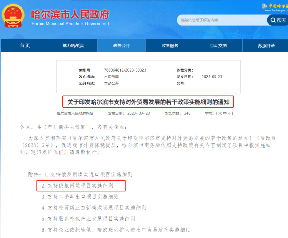Switch to the 政务服务 nav tab

tap(170, 46)
